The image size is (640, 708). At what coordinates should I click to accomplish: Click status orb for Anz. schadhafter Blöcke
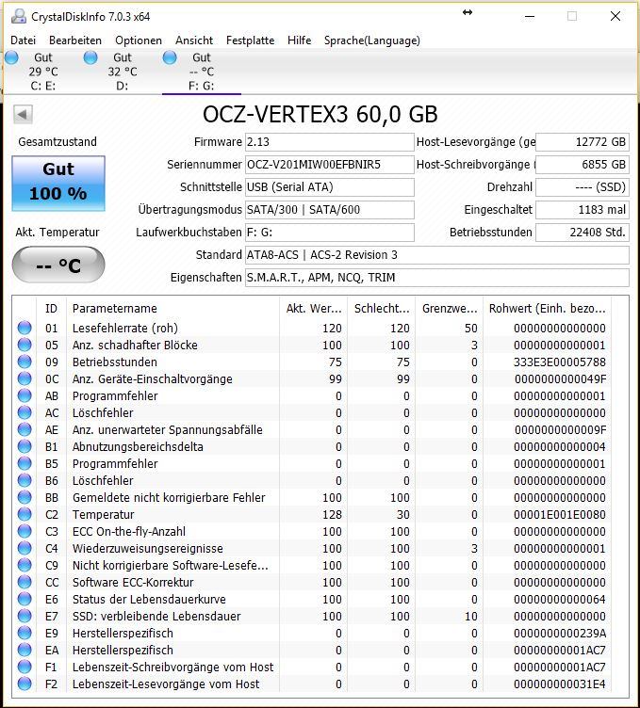pyautogui.click(x=25, y=345)
